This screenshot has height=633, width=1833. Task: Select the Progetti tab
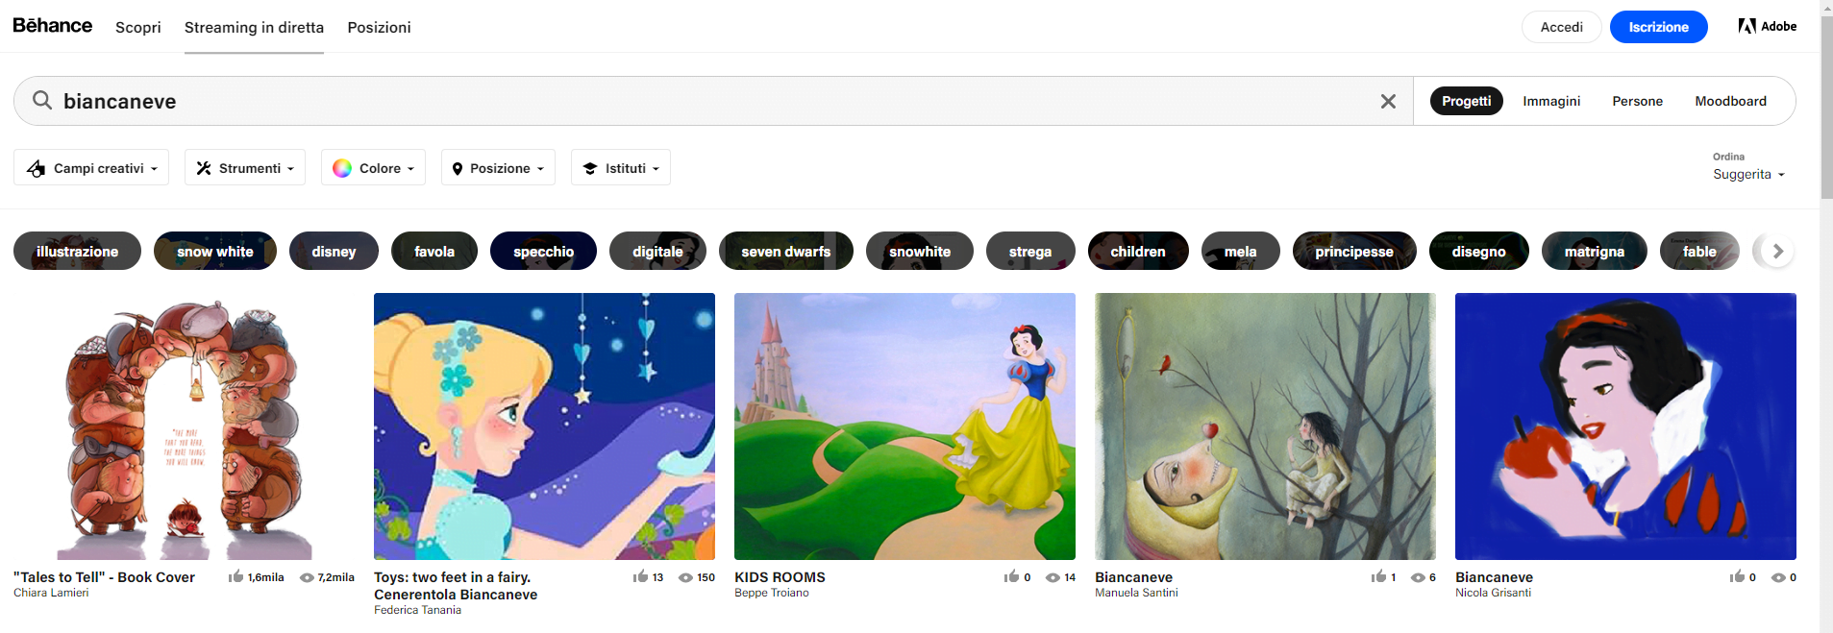(x=1466, y=101)
